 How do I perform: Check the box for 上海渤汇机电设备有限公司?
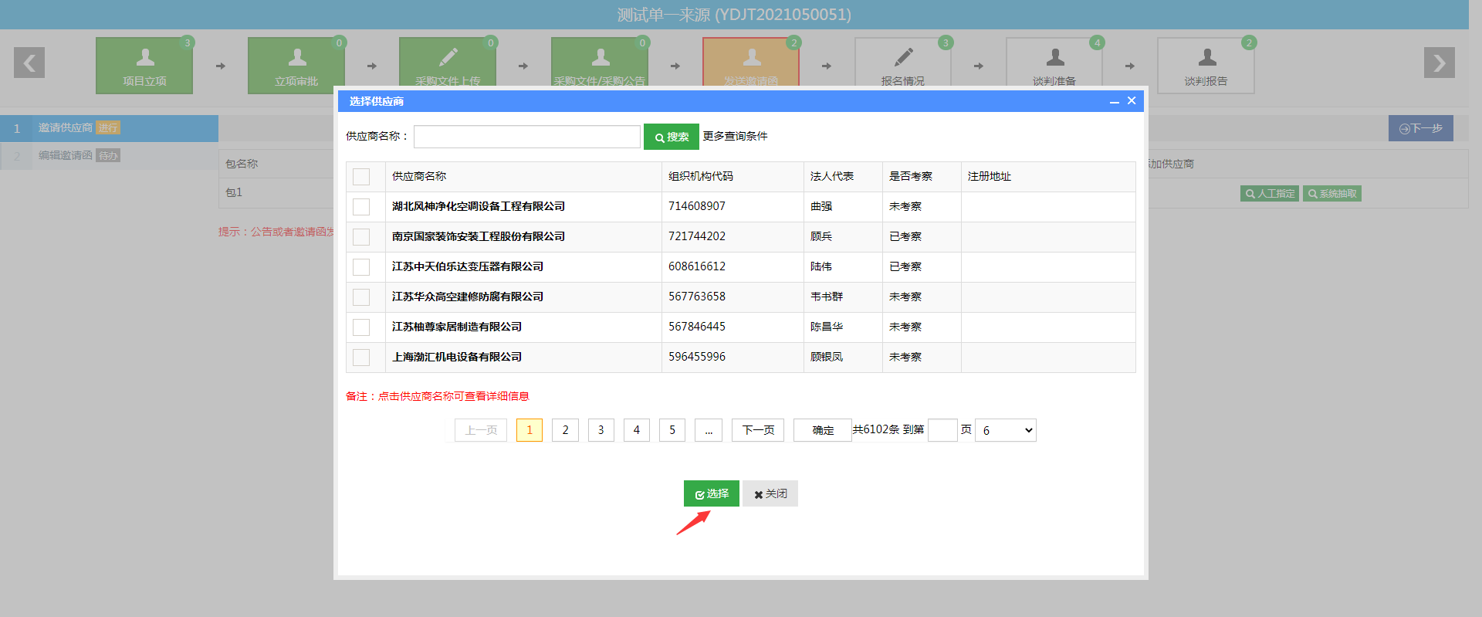[361, 358]
